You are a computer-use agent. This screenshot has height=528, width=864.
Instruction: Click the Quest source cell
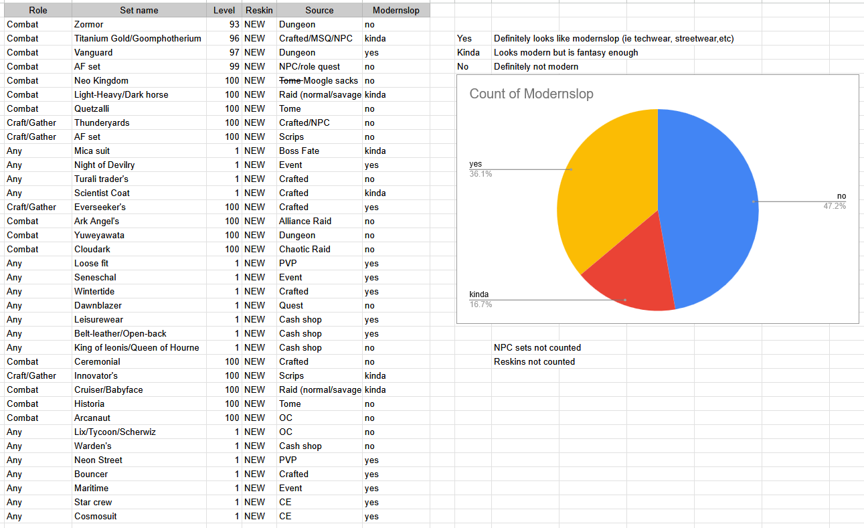(319, 305)
